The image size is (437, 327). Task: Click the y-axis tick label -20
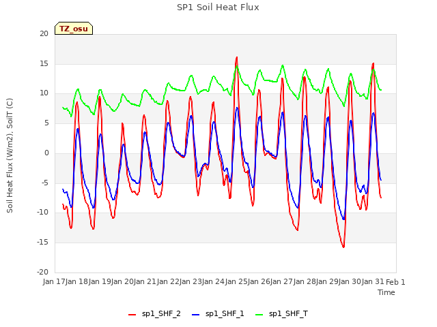[x=42, y=272]
